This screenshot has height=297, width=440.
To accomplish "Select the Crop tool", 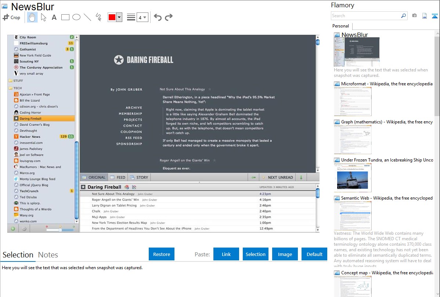I will (x=11, y=17).
